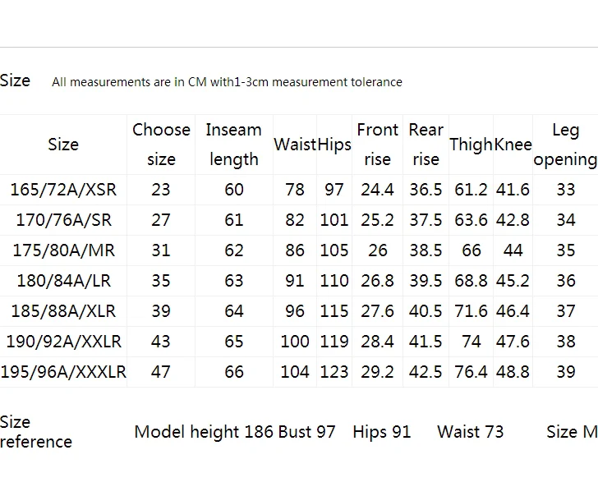Select the Front rise column header
This screenshot has width=598, height=496.
point(378,145)
